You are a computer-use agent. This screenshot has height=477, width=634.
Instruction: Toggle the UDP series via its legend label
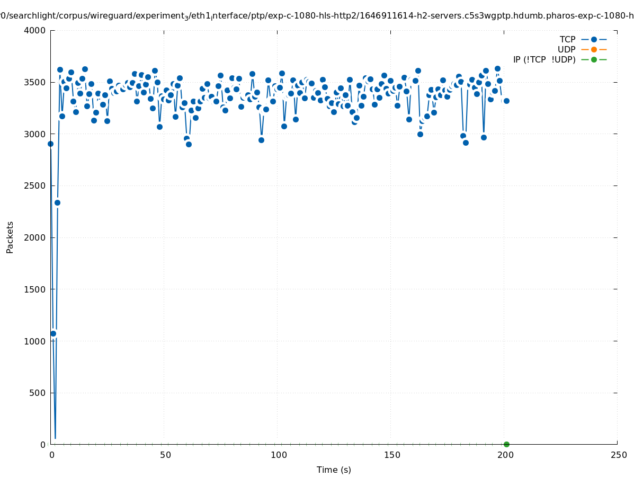[566, 49]
